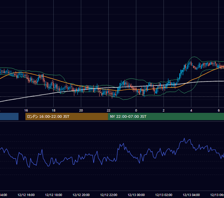Click the 12/12 20:00 time label
Screen dimensions: 224x198
coord(81,195)
